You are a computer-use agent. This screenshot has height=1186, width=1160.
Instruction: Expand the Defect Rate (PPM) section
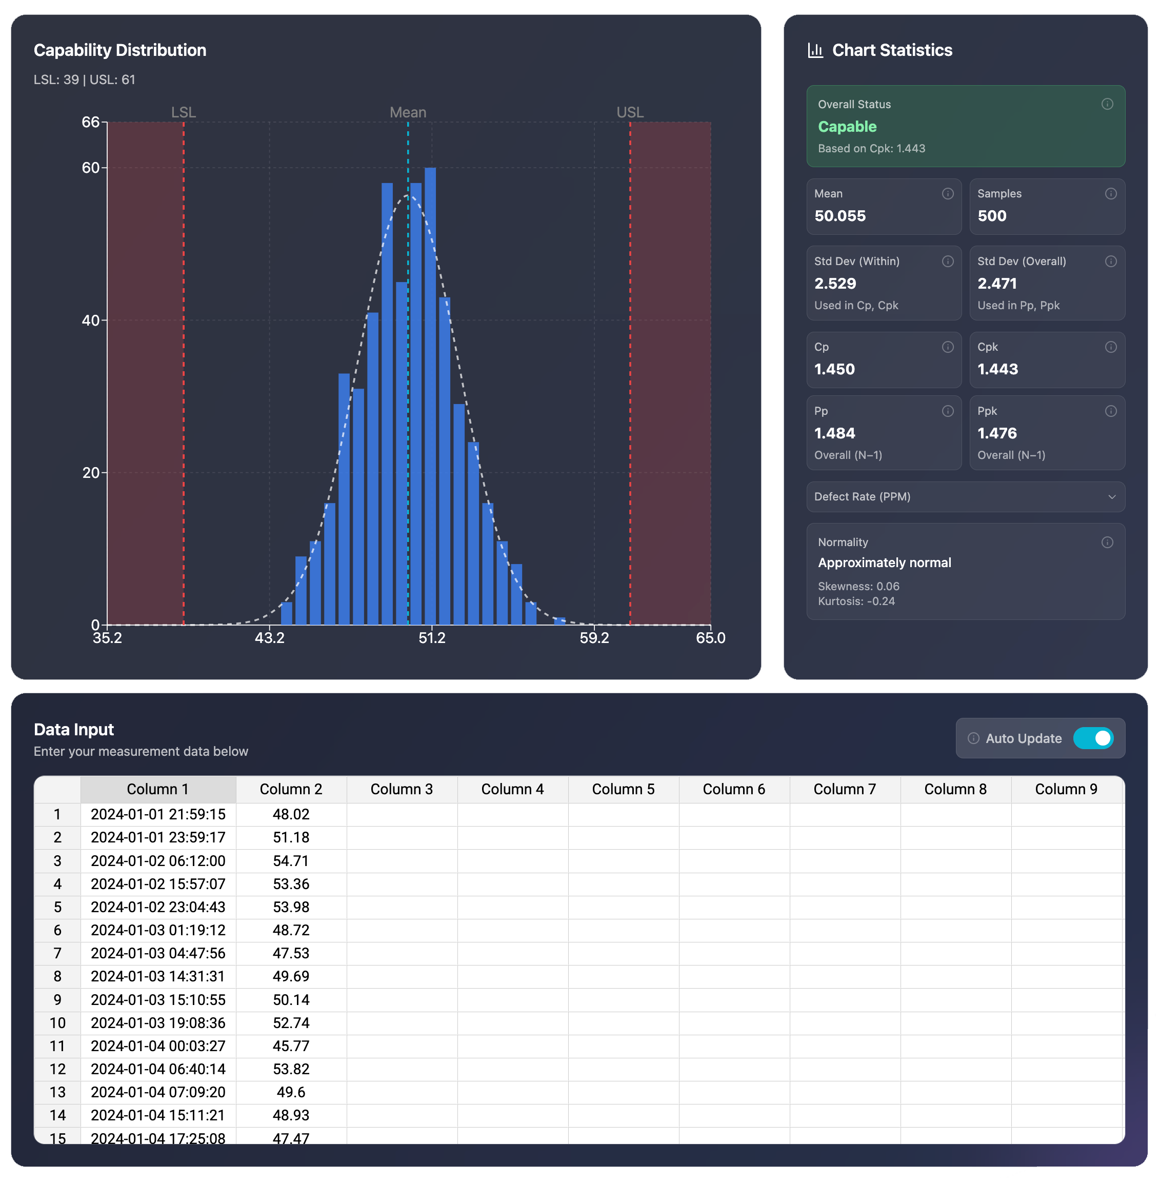965,497
